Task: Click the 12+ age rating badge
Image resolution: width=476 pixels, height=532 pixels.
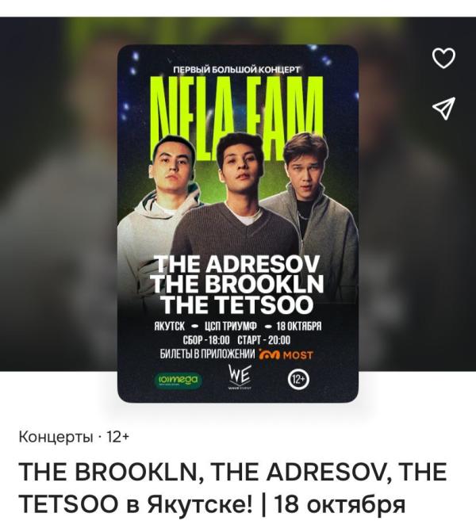Action: point(299,379)
